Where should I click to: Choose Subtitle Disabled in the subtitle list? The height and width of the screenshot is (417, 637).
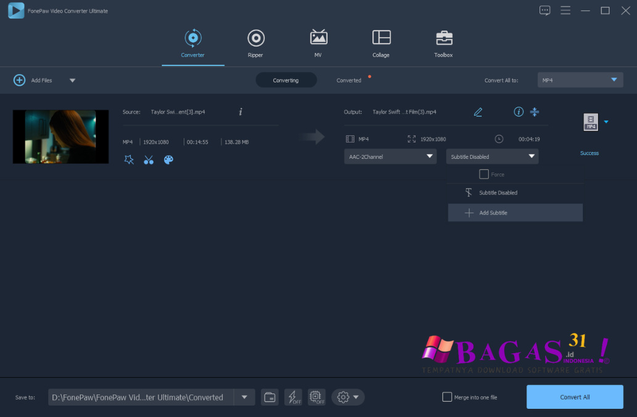pyautogui.click(x=515, y=193)
